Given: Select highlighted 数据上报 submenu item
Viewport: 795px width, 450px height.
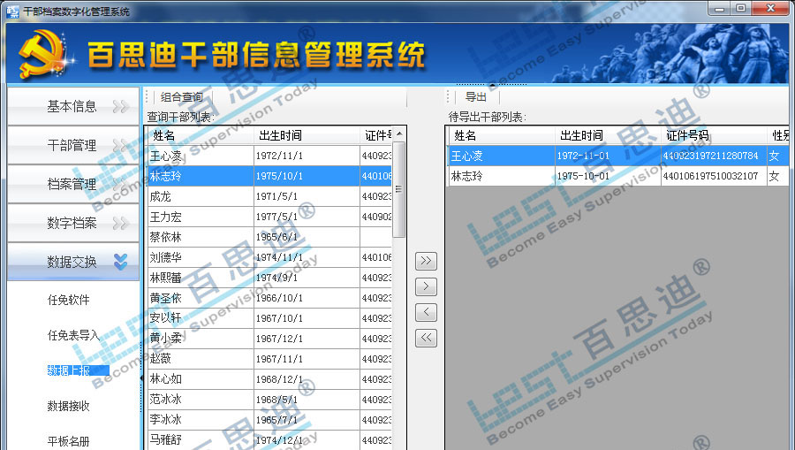Looking at the screenshot, I should 78,370.
